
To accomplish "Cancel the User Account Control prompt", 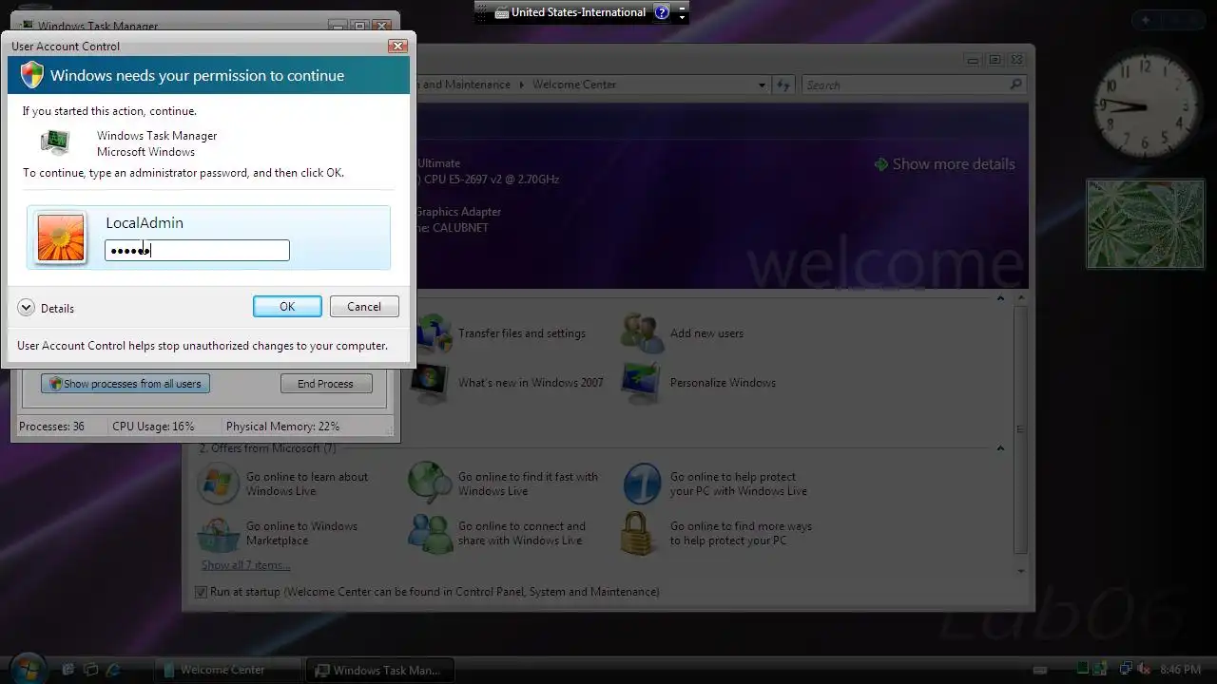I will click(x=364, y=306).
